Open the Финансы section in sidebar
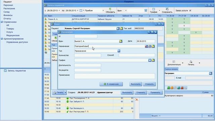 (x=8, y=15)
